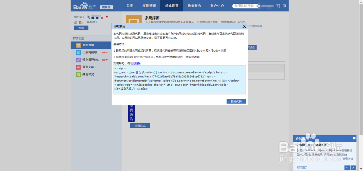Click the 设置样式 button
Screen dimensions: 363x171
tap(140, 126)
